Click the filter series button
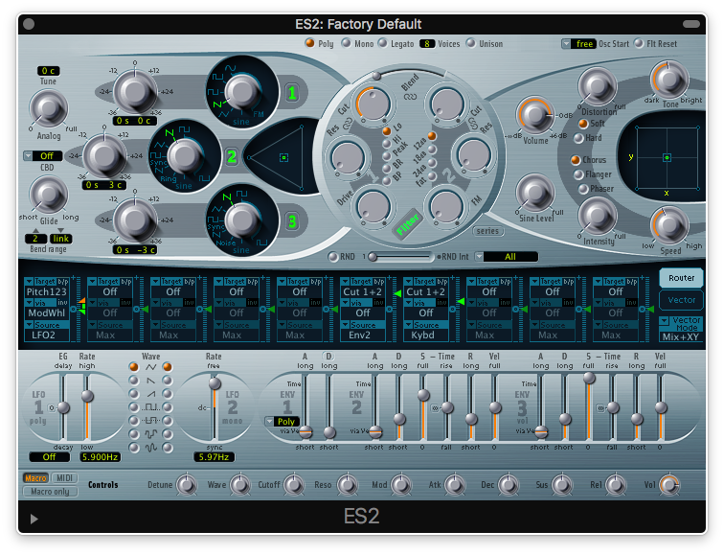 click(x=488, y=231)
